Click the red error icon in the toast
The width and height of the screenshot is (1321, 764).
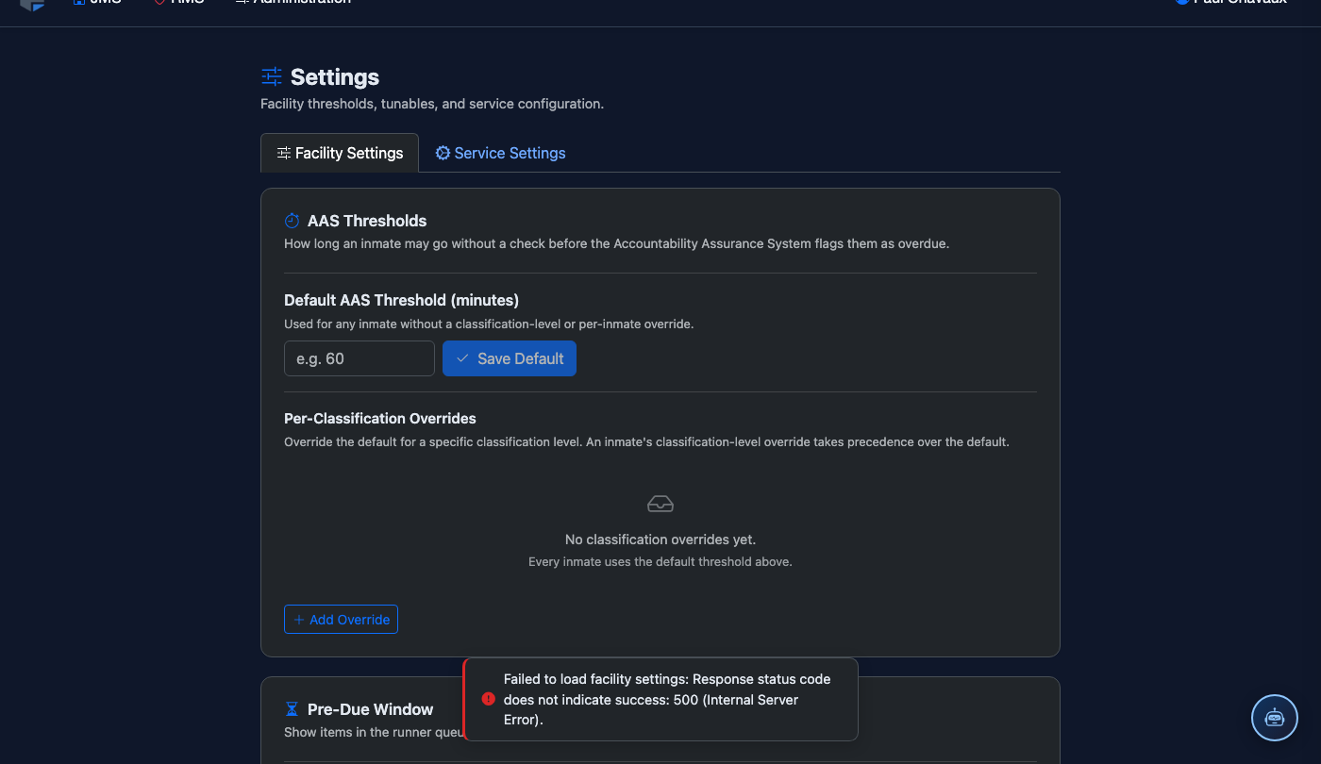point(488,699)
